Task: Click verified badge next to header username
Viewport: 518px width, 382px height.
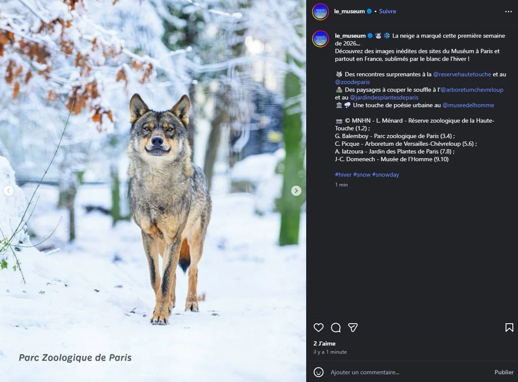Action: [369, 12]
